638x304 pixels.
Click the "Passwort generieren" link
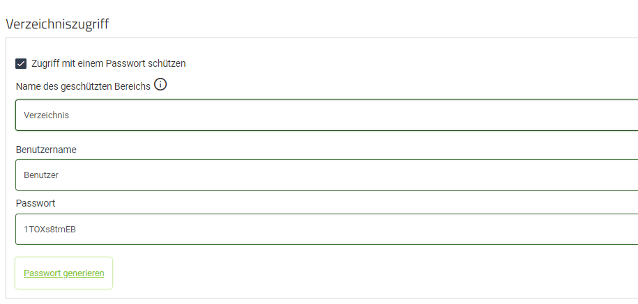coord(64,273)
